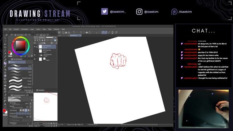Select the Lasso selection tool
This screenshot has width=233, height=131.
5,51
